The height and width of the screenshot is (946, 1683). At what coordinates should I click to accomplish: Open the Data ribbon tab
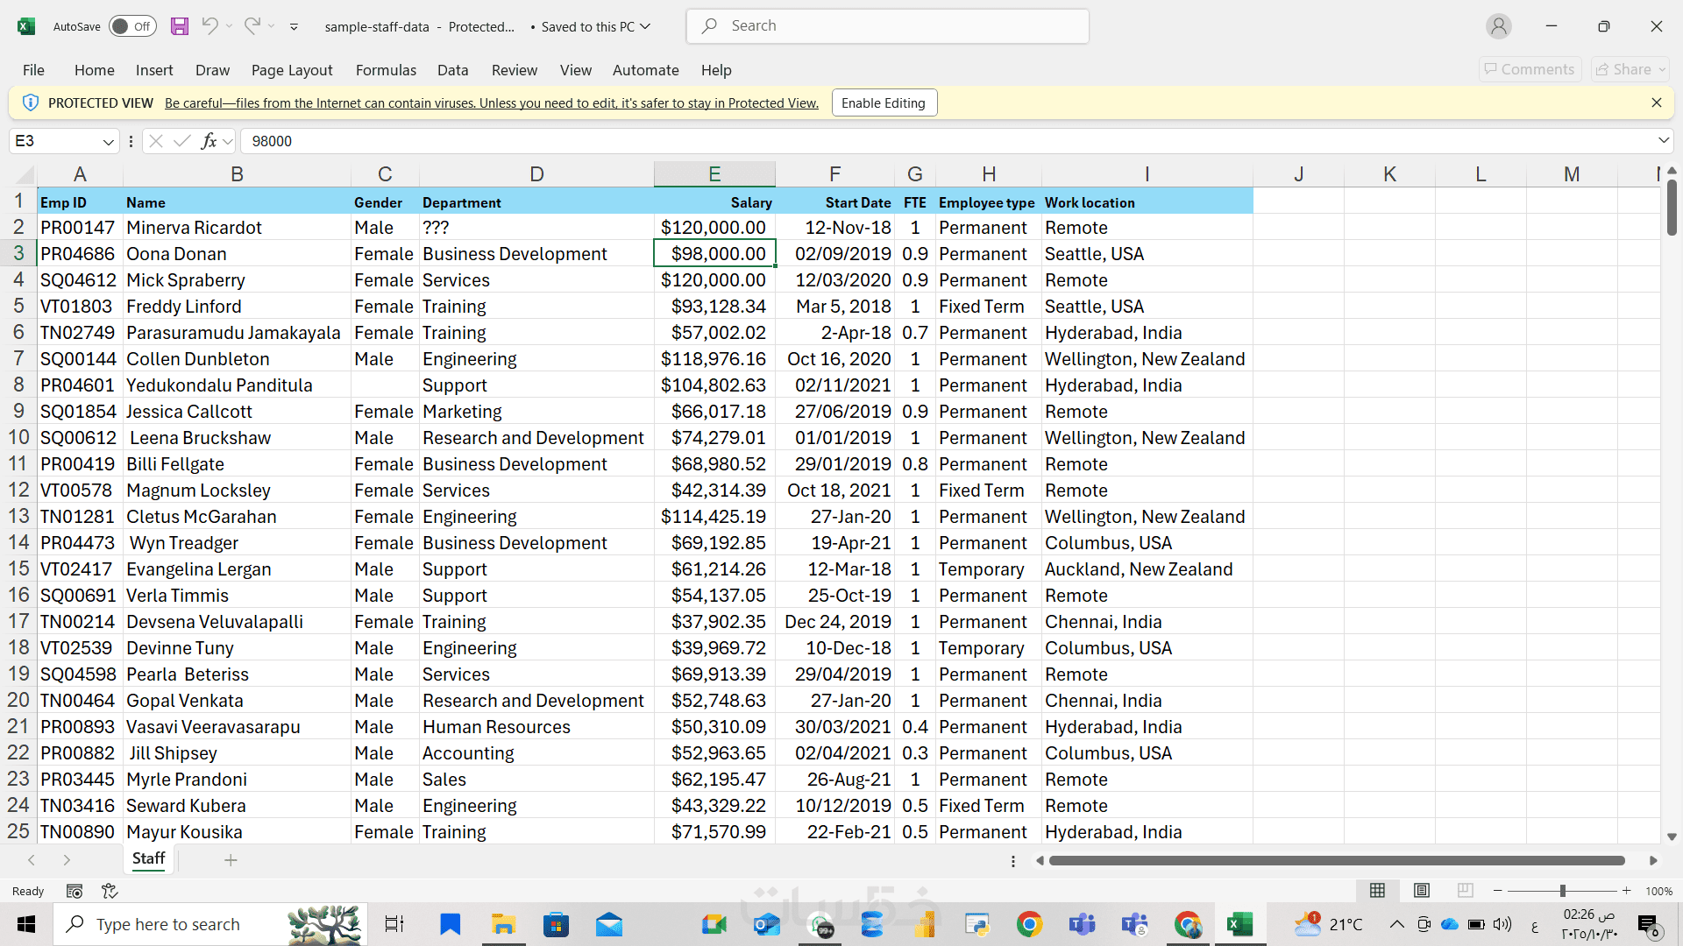(x=452, y=70)
